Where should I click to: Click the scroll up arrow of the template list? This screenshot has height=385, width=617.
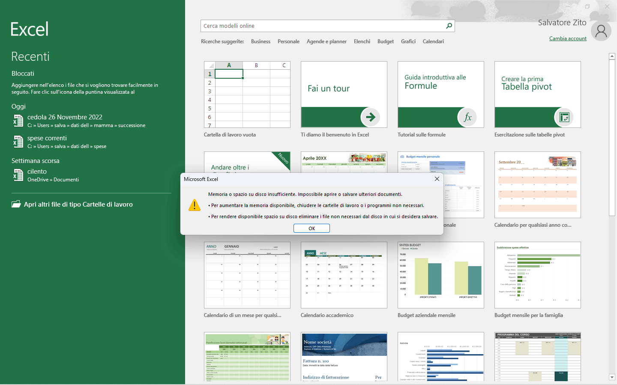(x=612, y=56)
